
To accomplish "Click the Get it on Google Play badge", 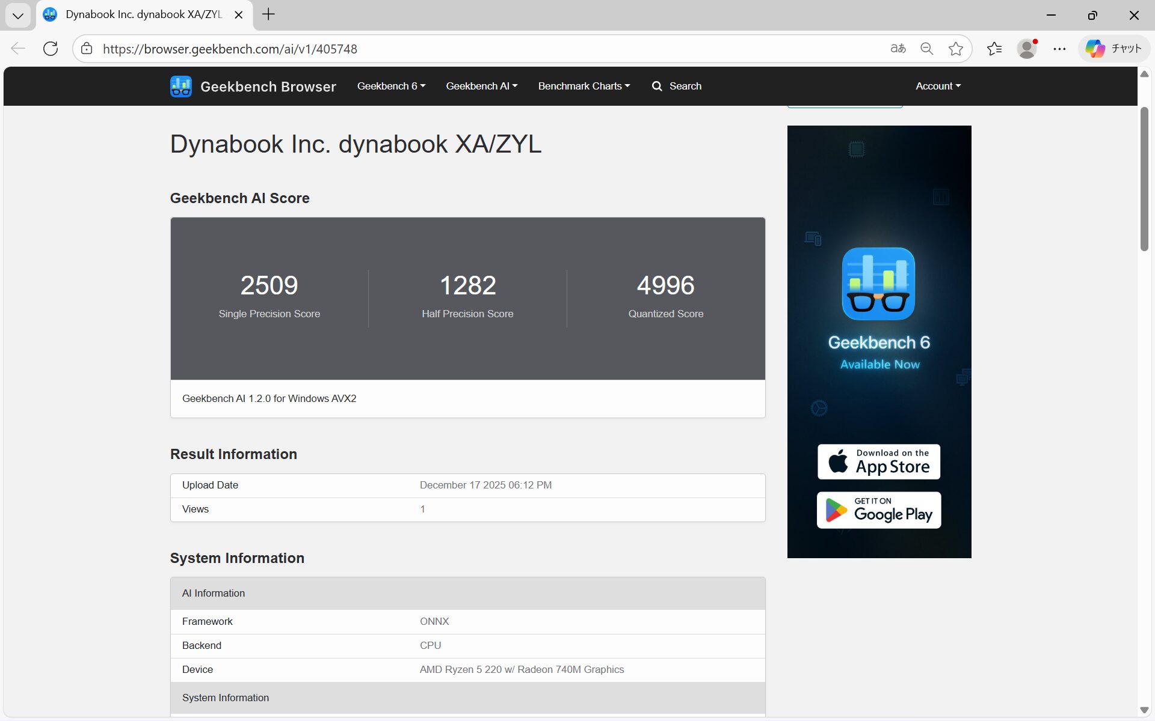I will tap(878, 510).
